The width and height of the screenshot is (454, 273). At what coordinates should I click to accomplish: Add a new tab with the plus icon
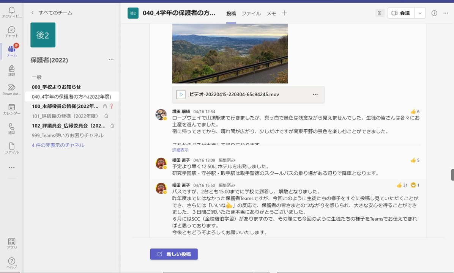click(284, 13)
